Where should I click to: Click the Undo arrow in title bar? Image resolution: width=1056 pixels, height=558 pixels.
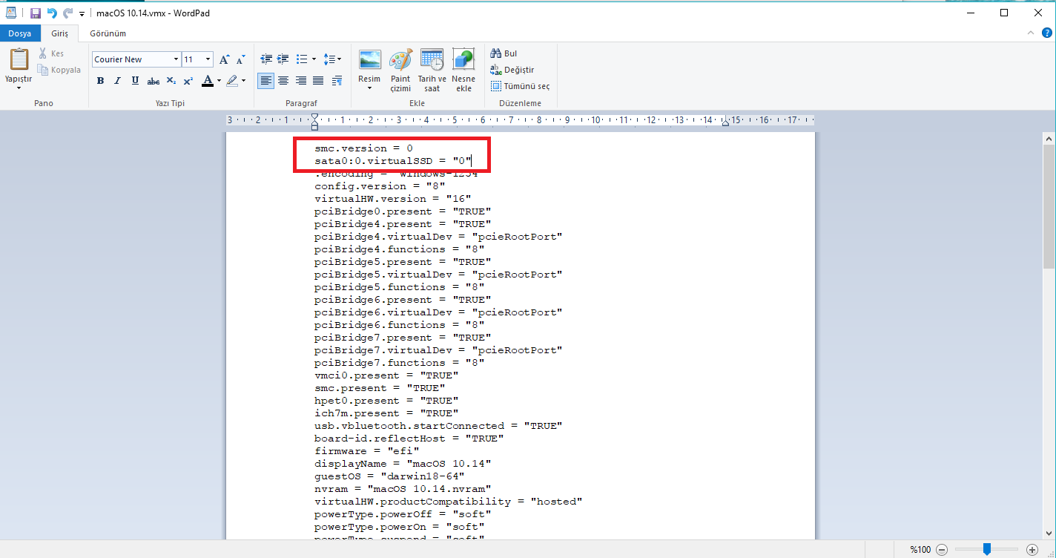pyautogui.click(x=52, y=13)
